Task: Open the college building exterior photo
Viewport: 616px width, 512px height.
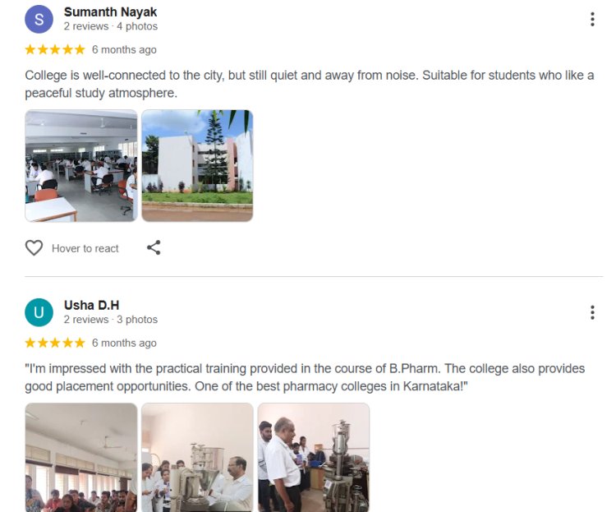Action: (x=197, y=165)
